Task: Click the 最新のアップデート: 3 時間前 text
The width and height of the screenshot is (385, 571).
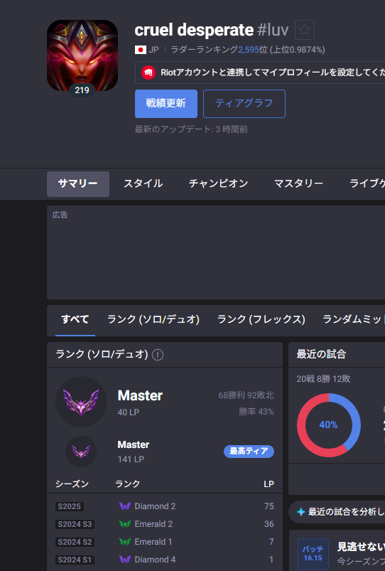Action: point(191,129)
